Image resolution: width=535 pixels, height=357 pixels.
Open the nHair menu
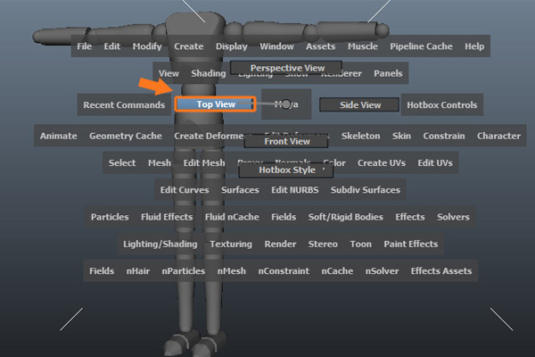click(x=138, y=270)
